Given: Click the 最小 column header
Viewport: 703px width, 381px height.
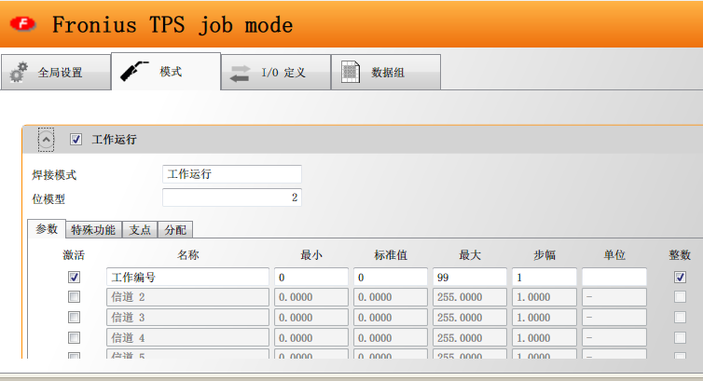Looking at the screenshot, I should click(x=311, y=255).
